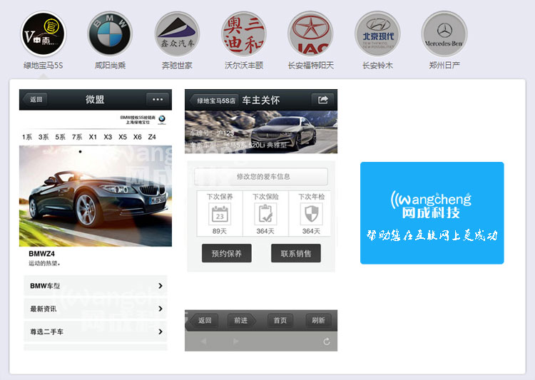The width and height of the screenshot is (535, 380).
Task: Tap the share icon in 车主关怀 header
Action: point(322,100)
